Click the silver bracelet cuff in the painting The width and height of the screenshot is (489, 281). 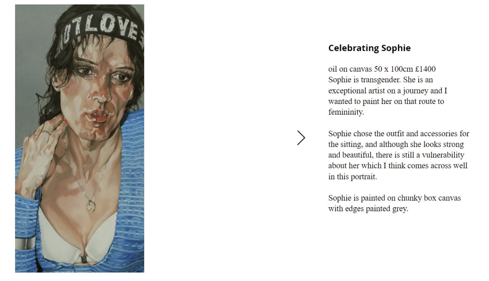[25, 243]
